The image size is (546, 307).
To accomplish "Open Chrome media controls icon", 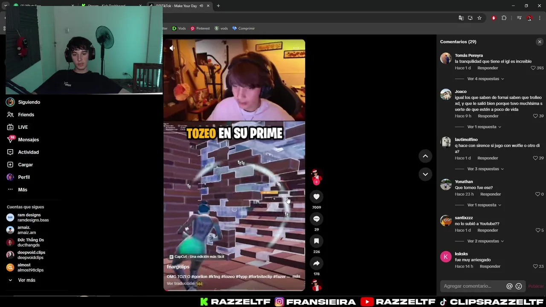I will [x=519, y=18].
